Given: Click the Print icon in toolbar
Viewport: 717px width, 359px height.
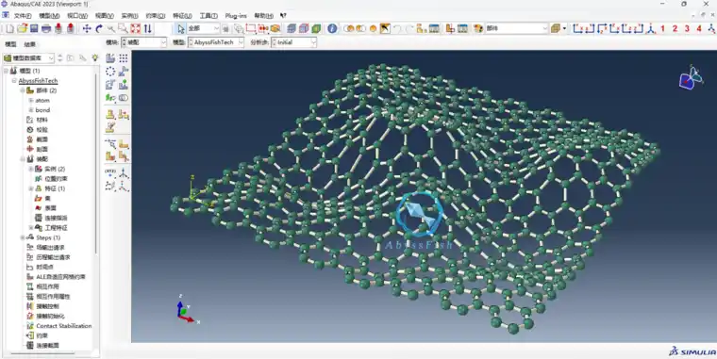Looking at the screenshot, I should (45, 29).
